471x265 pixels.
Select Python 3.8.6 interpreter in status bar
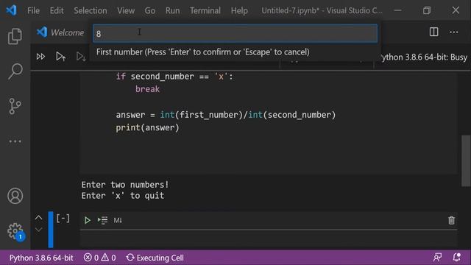[41, 258]
